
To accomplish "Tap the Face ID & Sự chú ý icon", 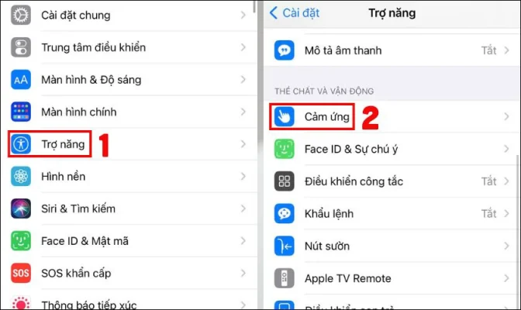I will pos(284,149).
